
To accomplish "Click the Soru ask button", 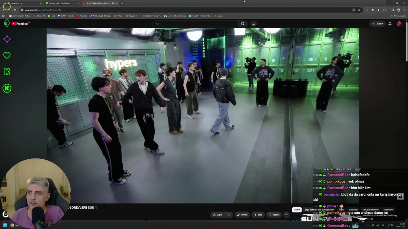I will point(258,215).
